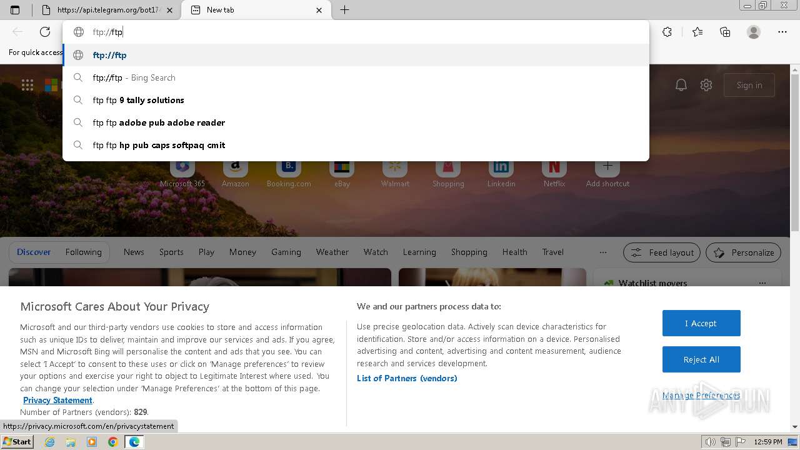The height and width of the screenshot is (450, 800).
Task: Open page settings gear icon
Action: click(706, 85)
